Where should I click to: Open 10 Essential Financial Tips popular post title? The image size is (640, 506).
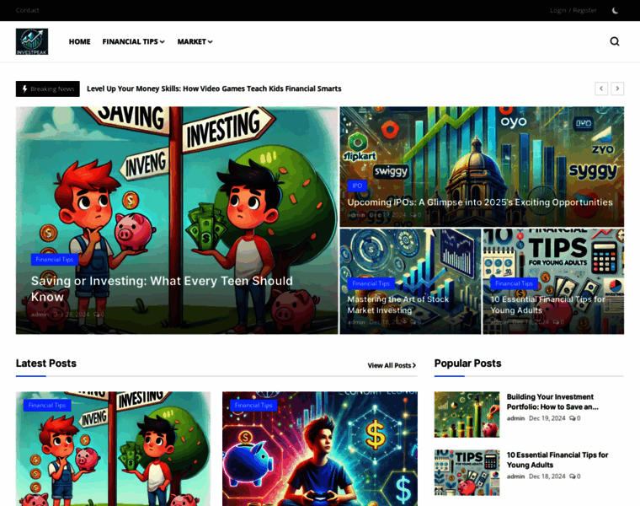(x=557, y=460)
